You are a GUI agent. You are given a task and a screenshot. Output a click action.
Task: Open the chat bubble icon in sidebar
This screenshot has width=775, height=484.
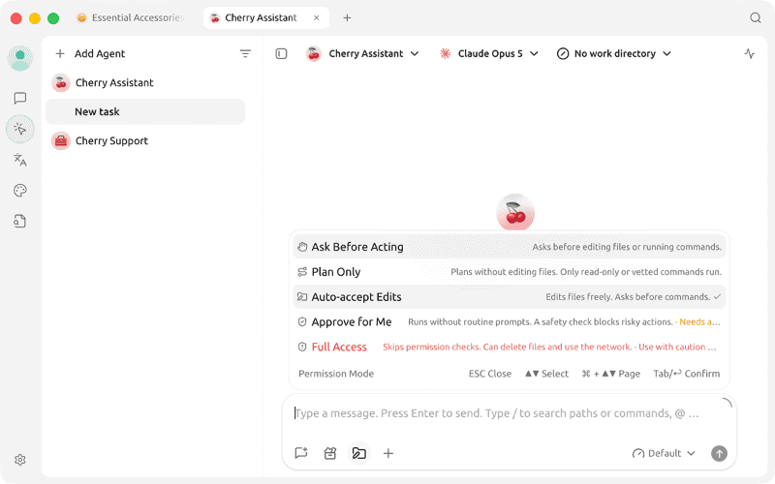click(20, 98)
